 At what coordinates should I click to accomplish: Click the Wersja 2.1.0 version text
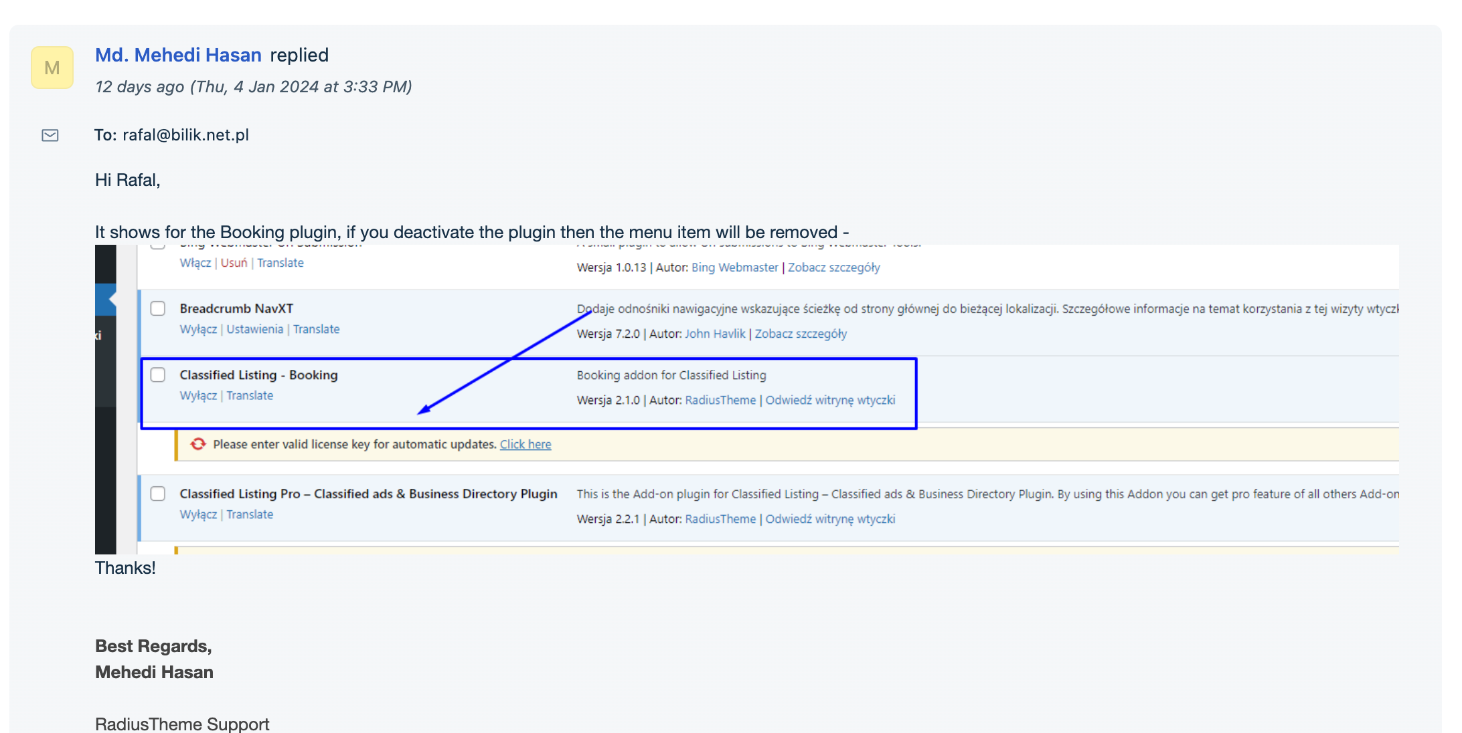tap(608, 400)
